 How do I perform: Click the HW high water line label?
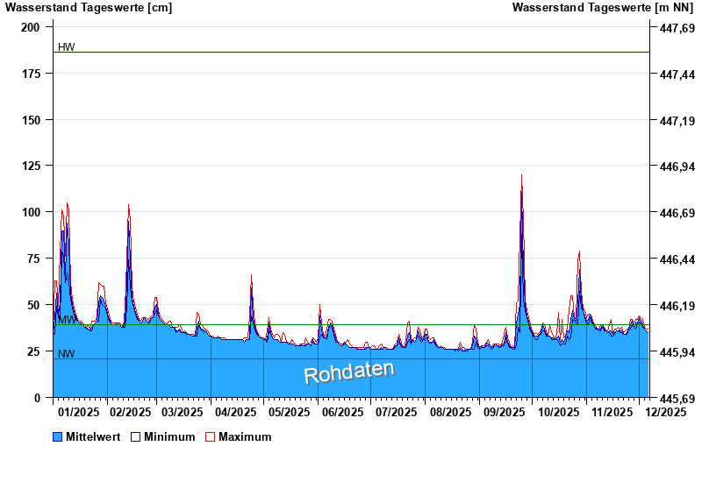66,47
